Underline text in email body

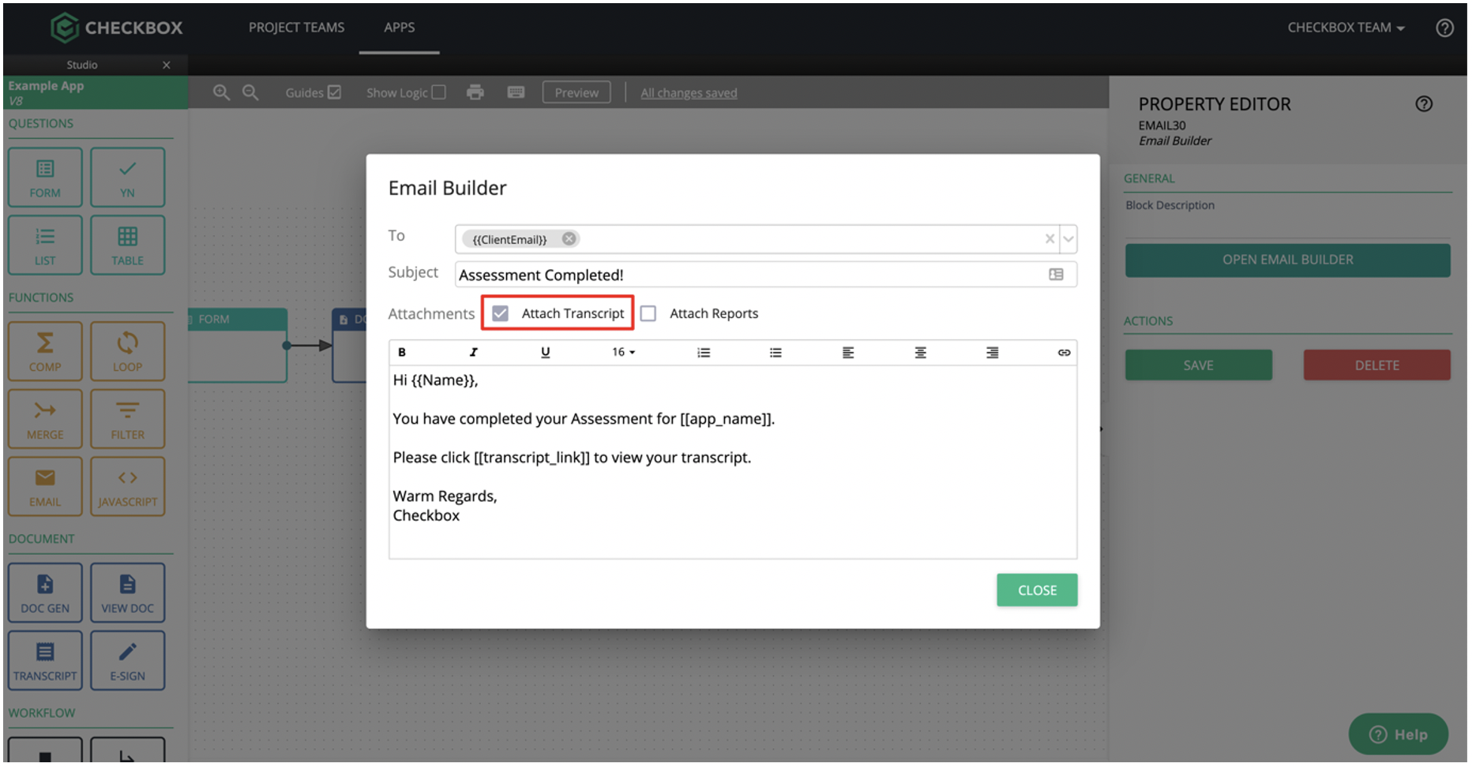[x=545, y=353]
